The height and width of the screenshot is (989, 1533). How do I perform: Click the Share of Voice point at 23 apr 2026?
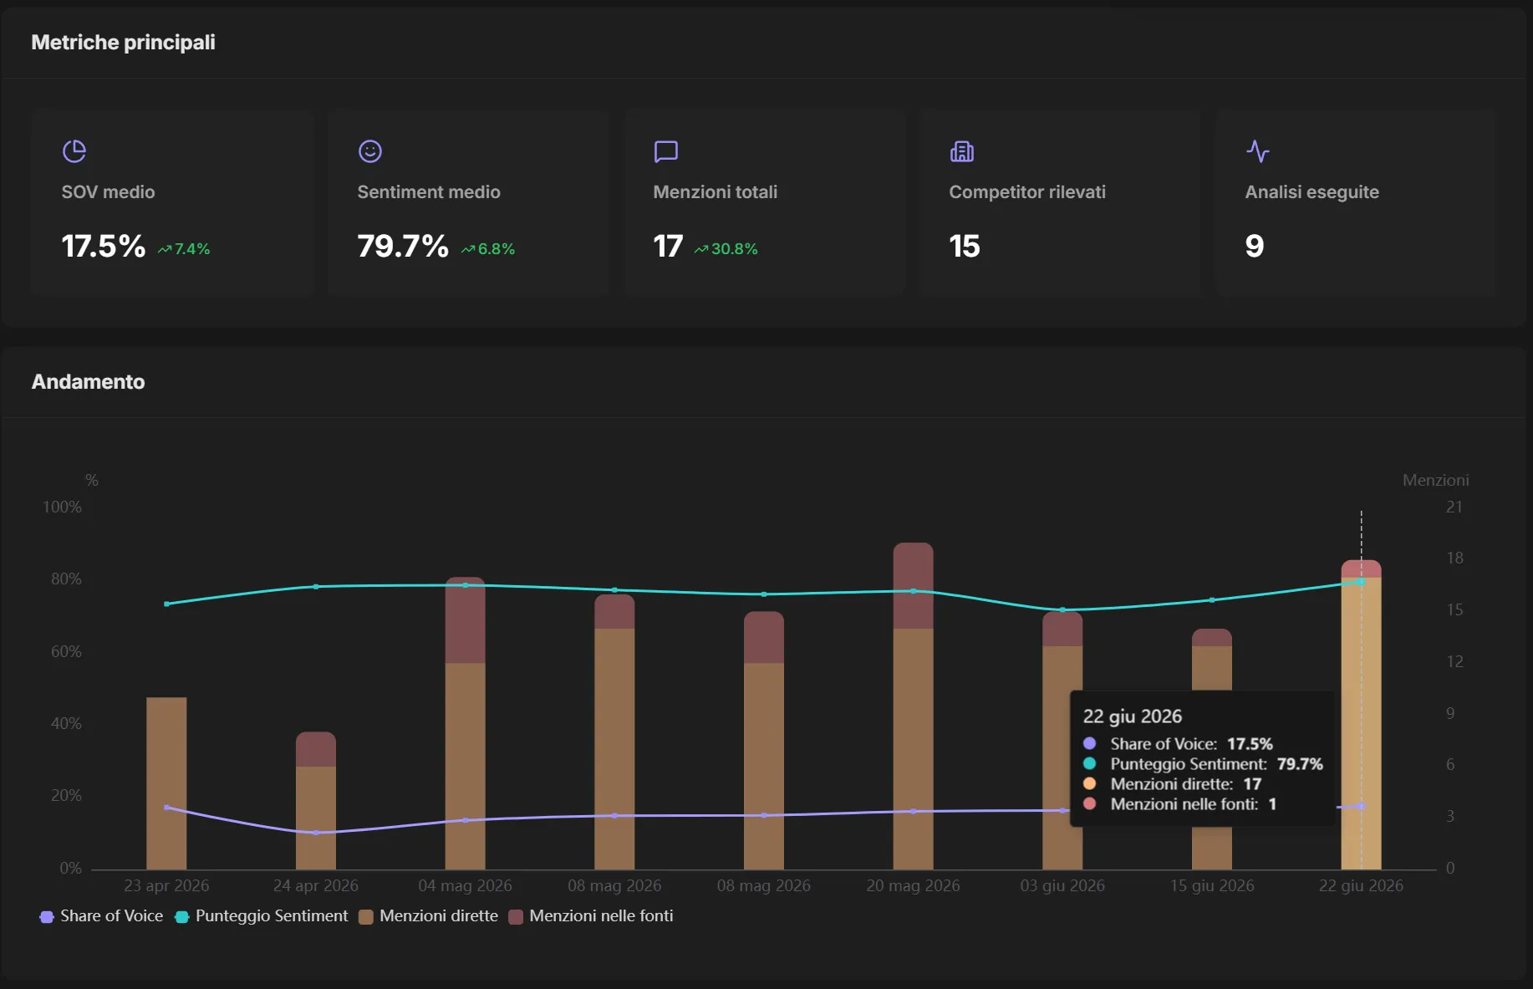(x=166, y=807)
